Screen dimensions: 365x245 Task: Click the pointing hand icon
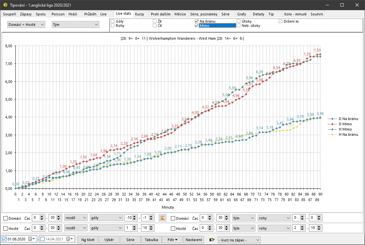pyautogui.click(x=212, y=240)
